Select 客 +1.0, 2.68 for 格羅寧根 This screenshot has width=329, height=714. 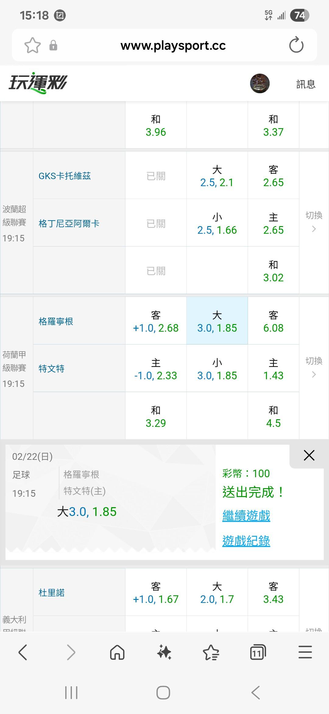[156, 321]
